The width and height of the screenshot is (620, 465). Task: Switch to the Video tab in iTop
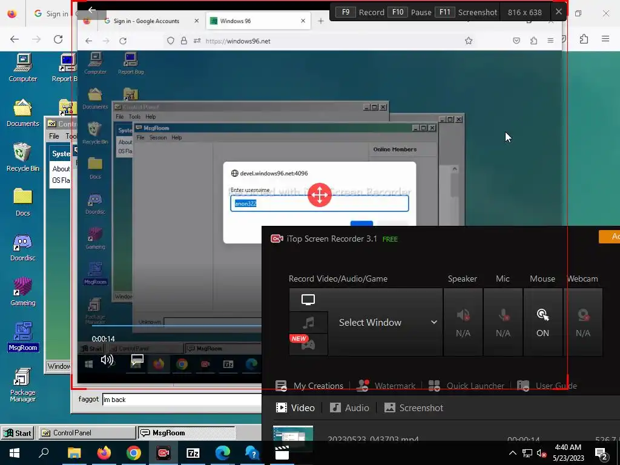coord(295,407)
